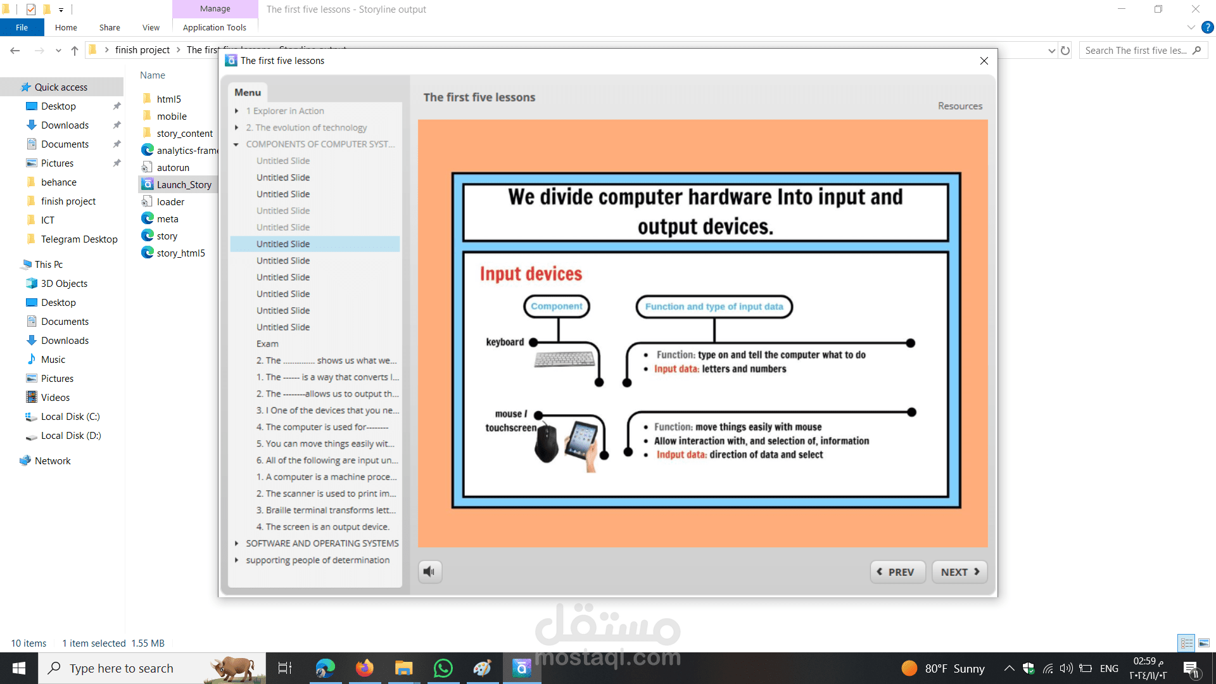Mute audio with the speaker icon
This screenshot has height=684, width=1216.
(x=429, y=572)
